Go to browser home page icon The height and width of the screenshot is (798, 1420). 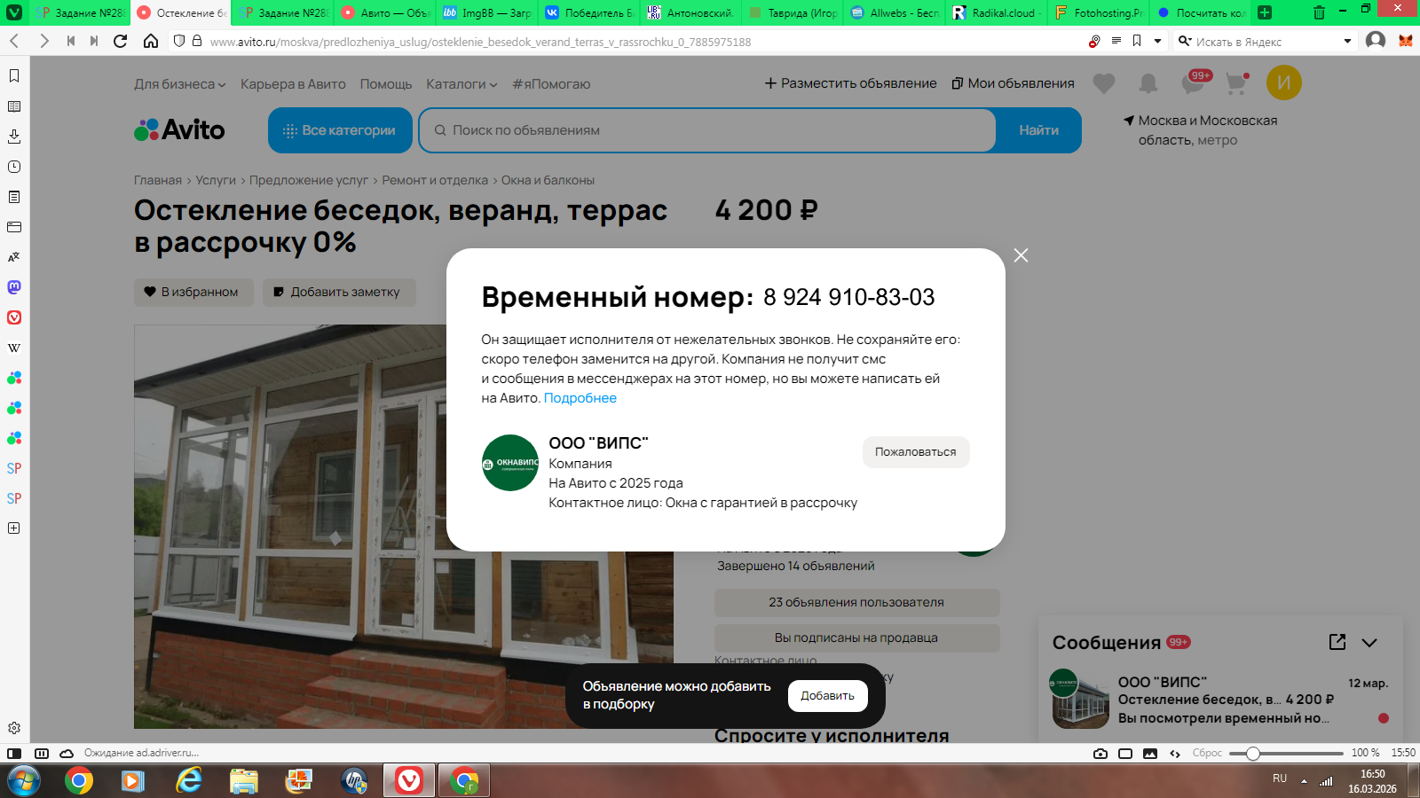click(x=151, y=41)
